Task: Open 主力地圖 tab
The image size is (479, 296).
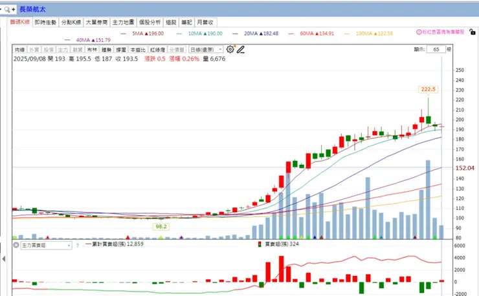Action: point(123,22)
